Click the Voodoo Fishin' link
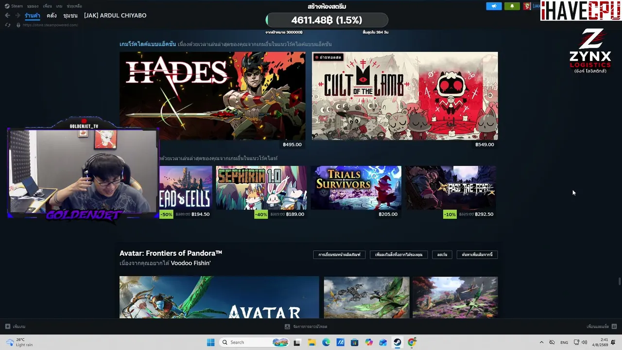Screen dimensions: 622x350 point(190,263)
